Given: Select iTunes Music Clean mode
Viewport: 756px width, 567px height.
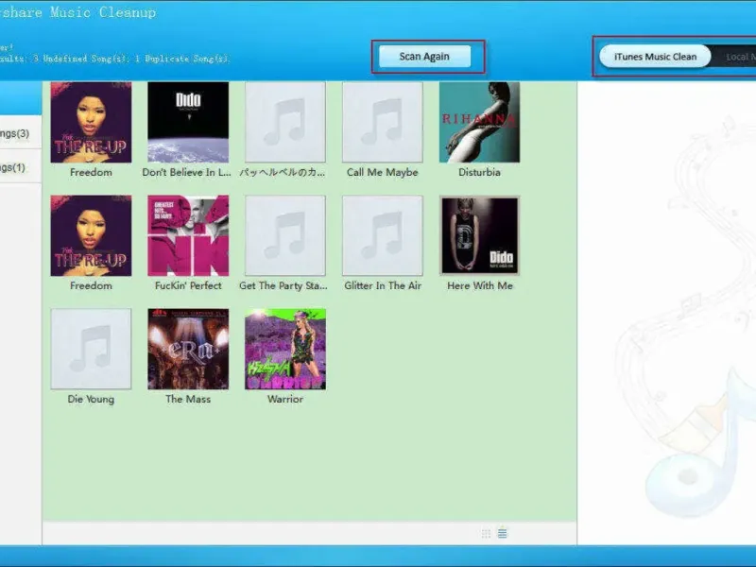Looking at the screenshot, I should (x=655, y=57).
